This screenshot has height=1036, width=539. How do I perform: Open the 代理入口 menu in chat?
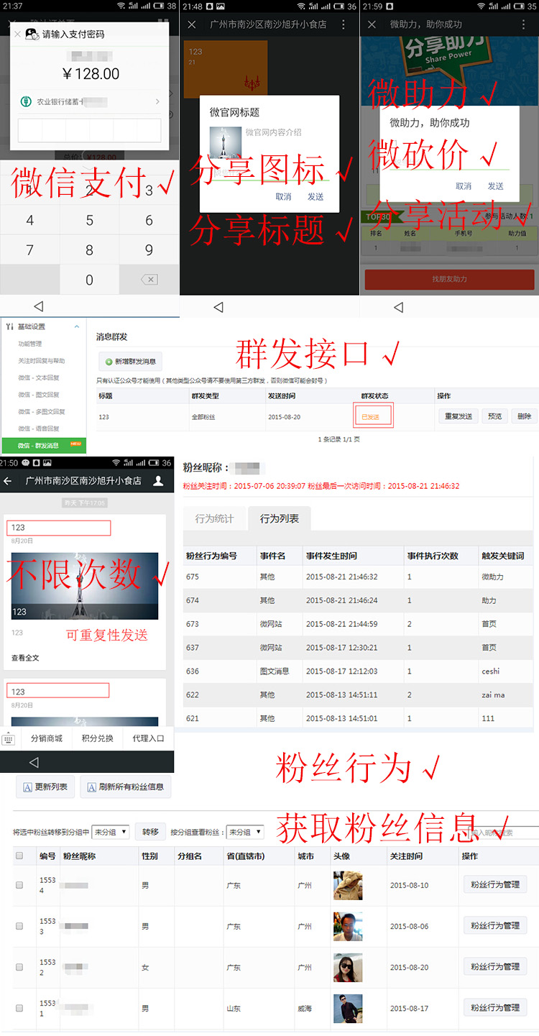149,738
